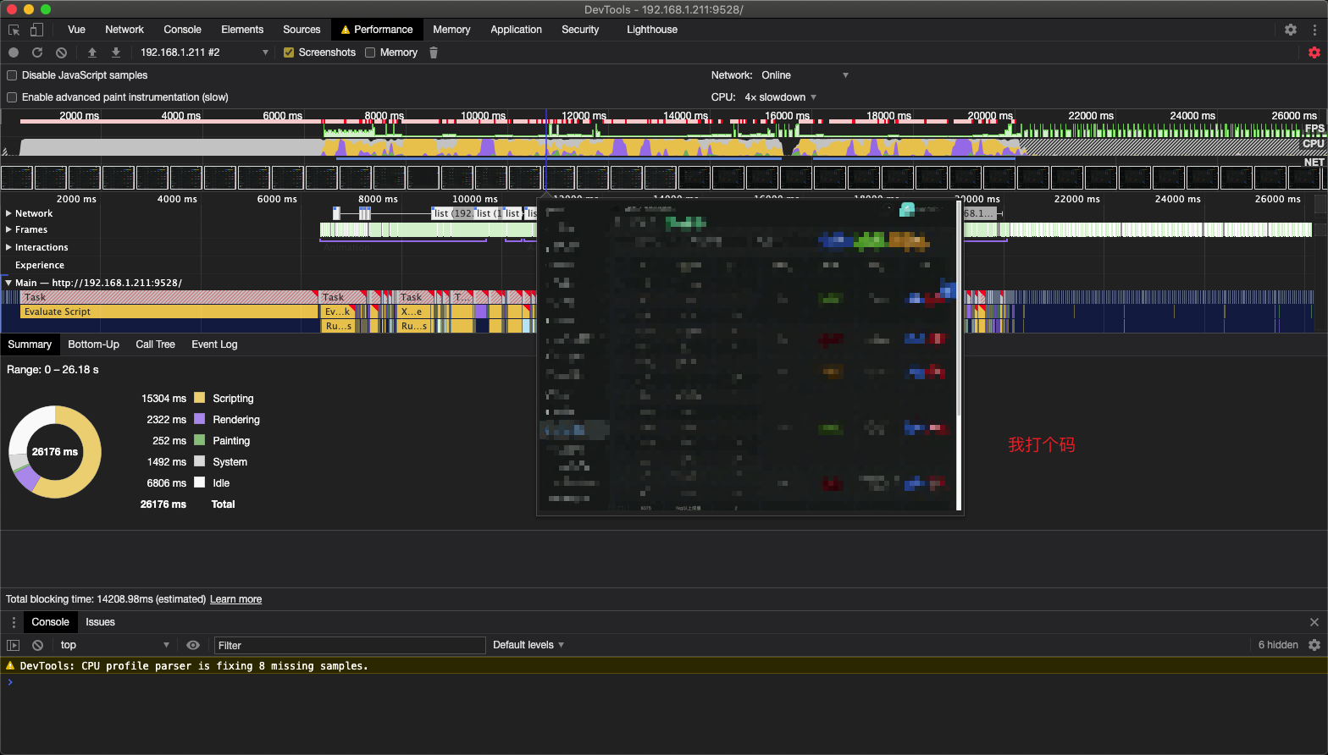Open the CPU 4× slowdown dropdown

(781, 97)
